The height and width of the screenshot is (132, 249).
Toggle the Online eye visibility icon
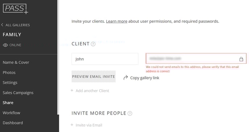click(x=5, y=45)
